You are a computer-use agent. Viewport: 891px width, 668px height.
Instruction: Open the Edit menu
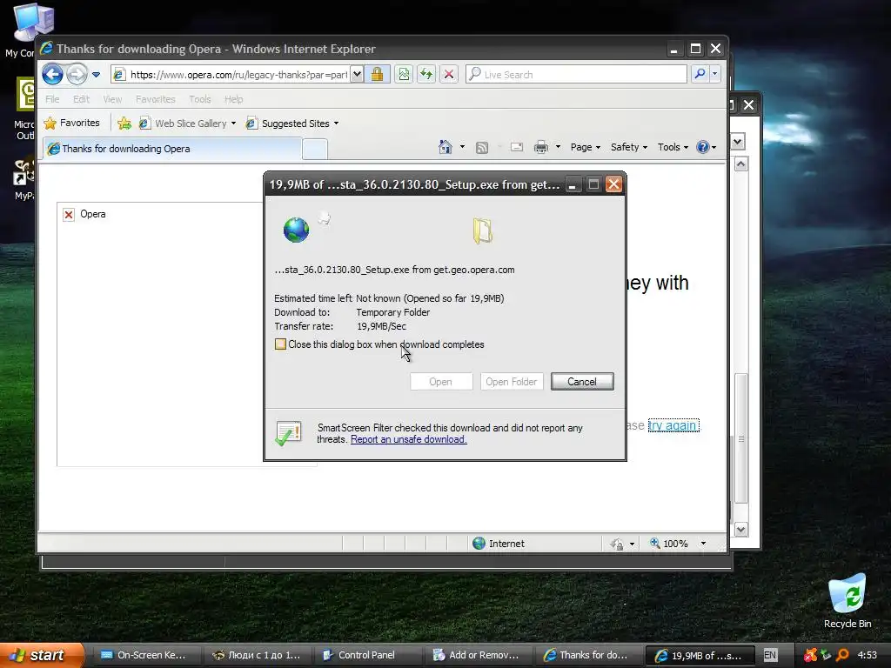tap(81, 99)
